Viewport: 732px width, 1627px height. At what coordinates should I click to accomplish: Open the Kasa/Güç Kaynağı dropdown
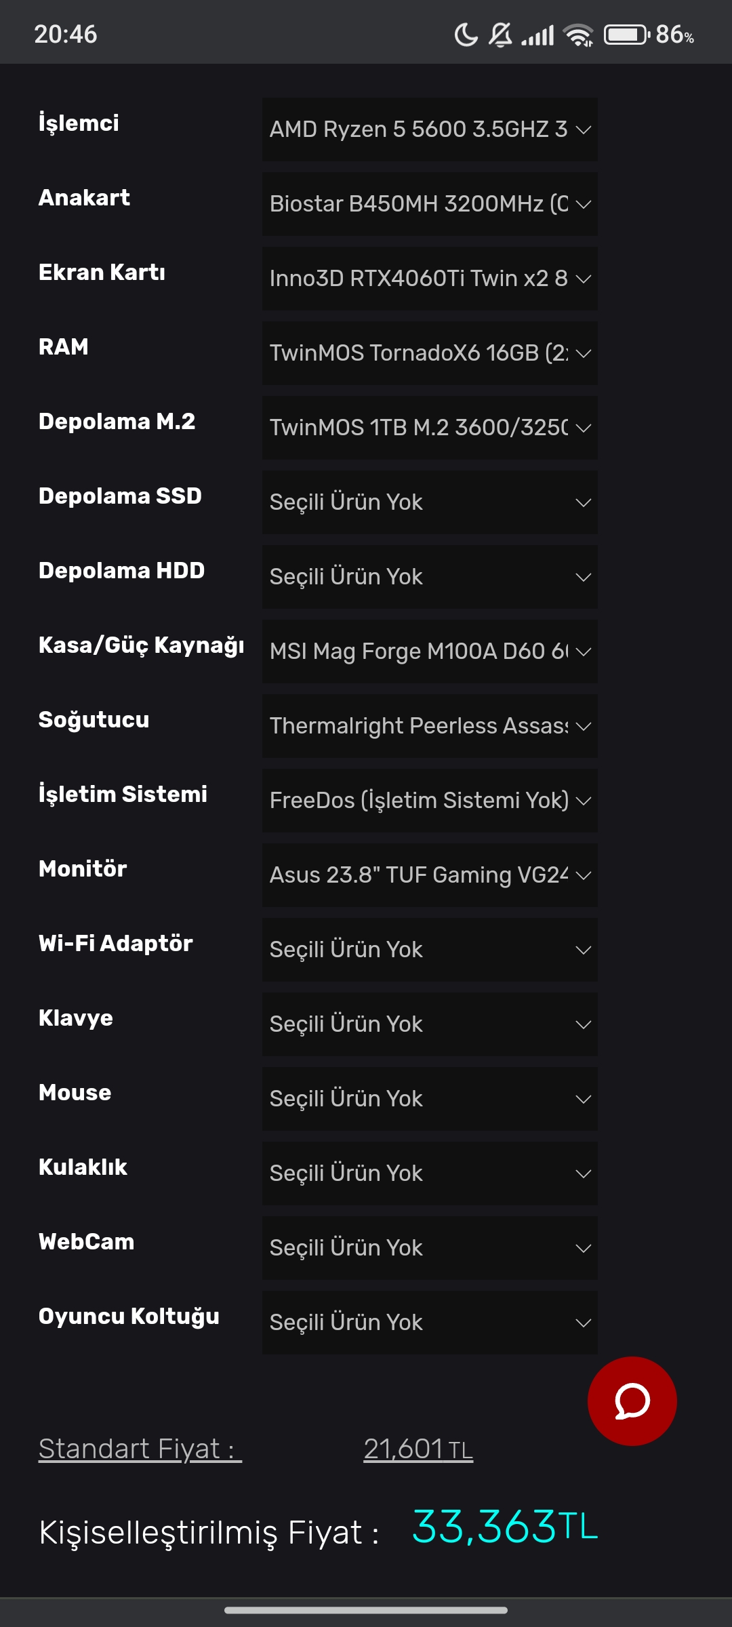(430, 651)
